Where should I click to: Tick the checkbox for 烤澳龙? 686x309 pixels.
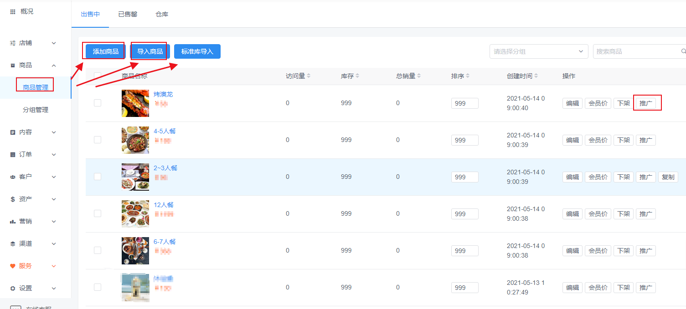[98, 103]
